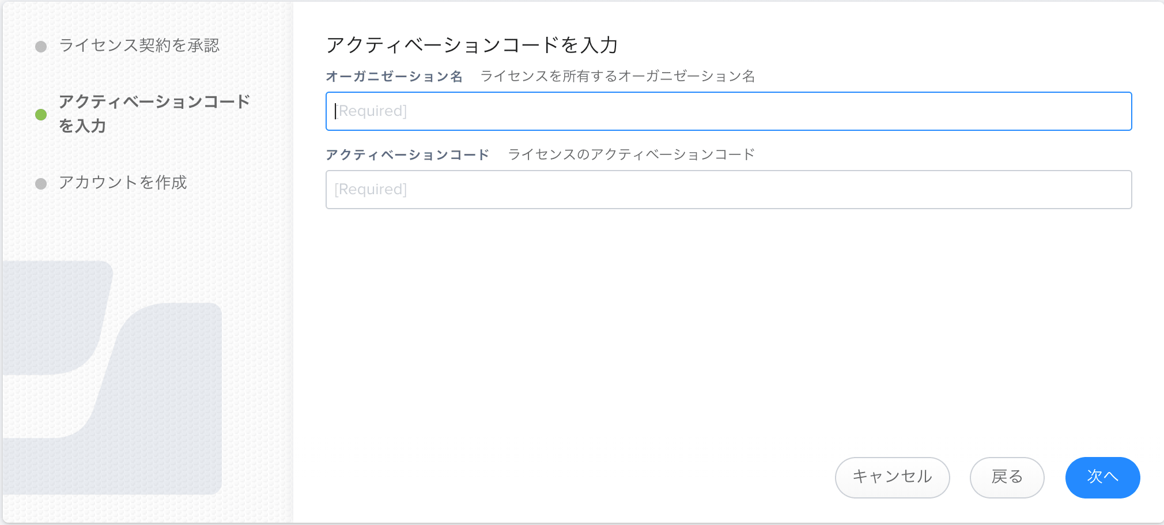1164x525 pixels.
Task: Select the ライセンス契約を承認 step
Action: click(x=139, y=46)
